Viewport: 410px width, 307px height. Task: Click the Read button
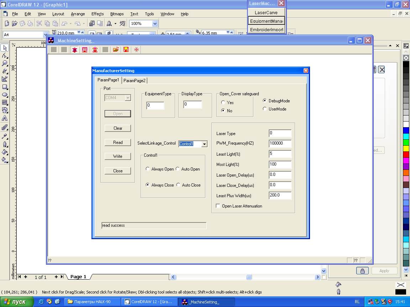[x=118, y=142]
